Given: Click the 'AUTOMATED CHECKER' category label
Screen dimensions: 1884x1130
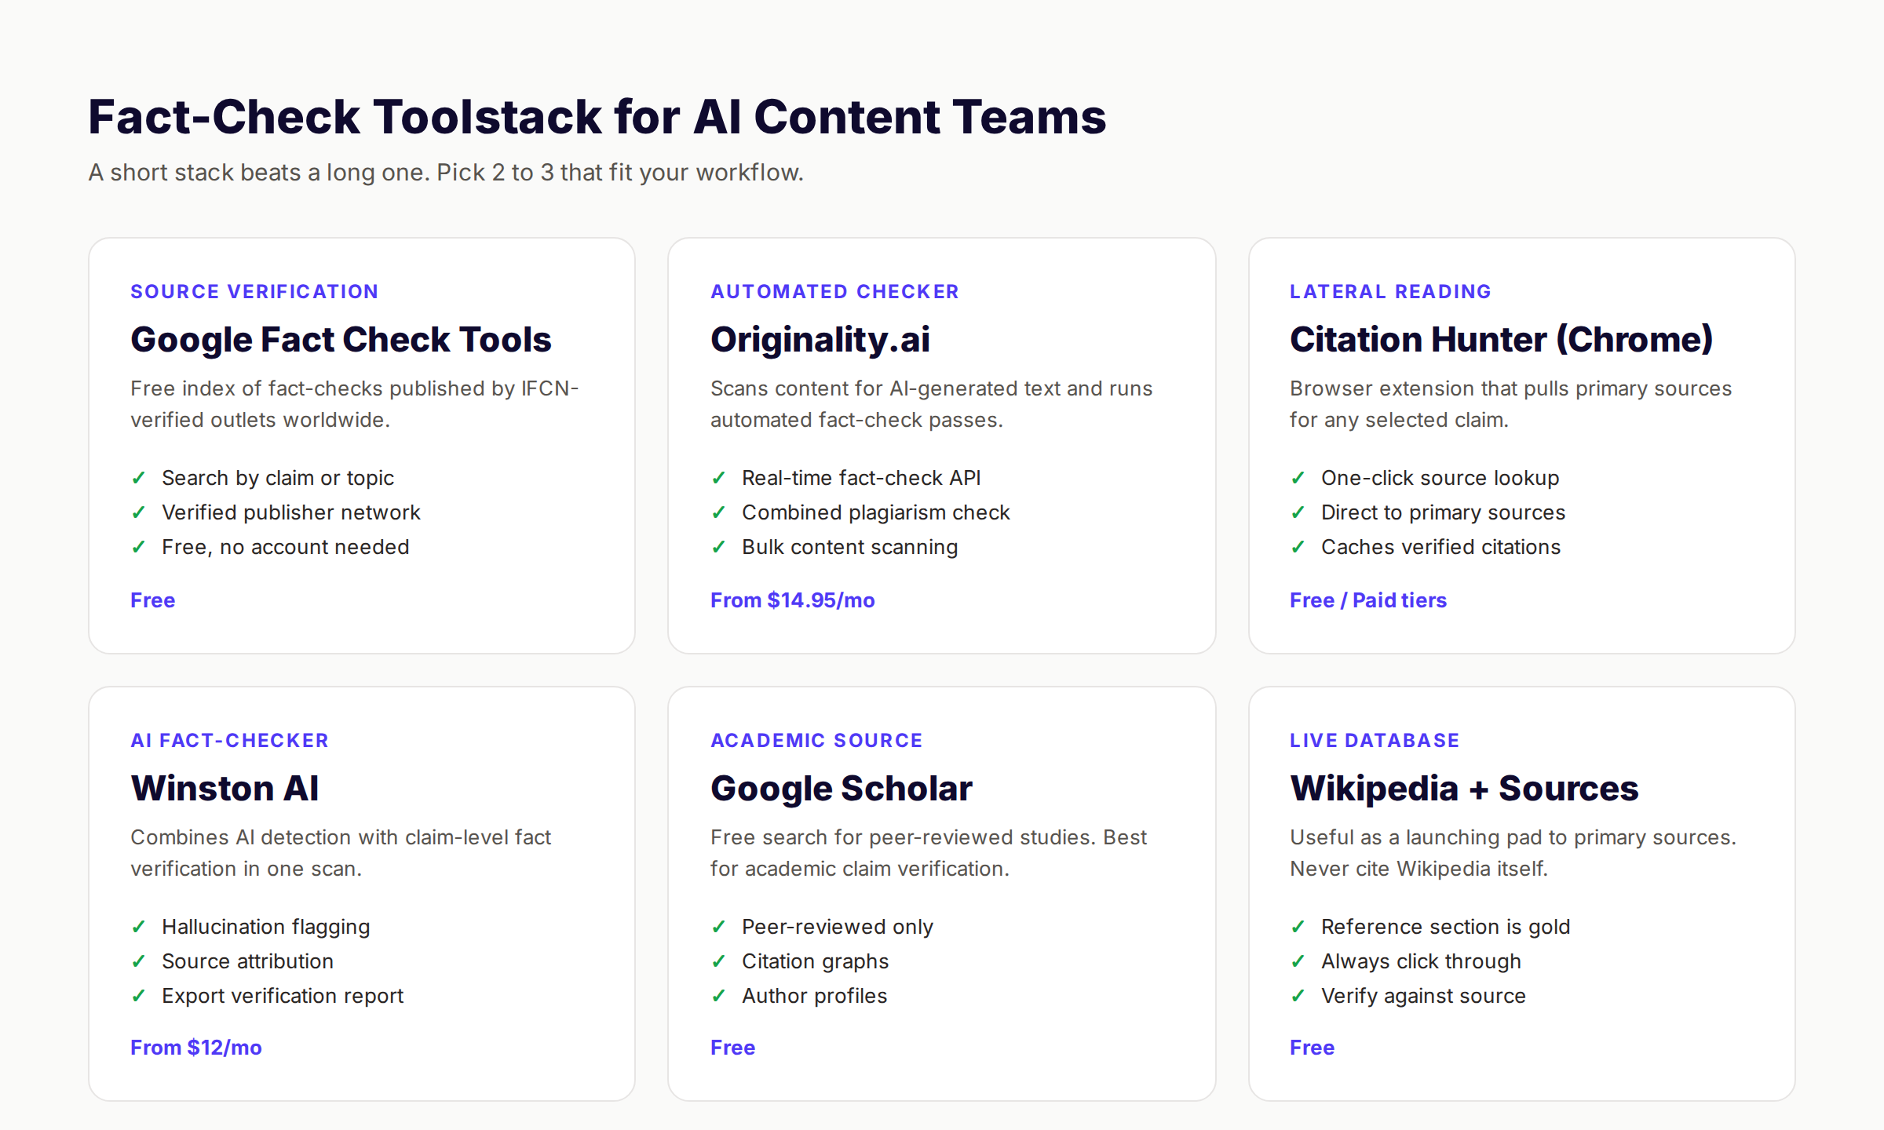Looking at the screenshot, I should point(834,292).
